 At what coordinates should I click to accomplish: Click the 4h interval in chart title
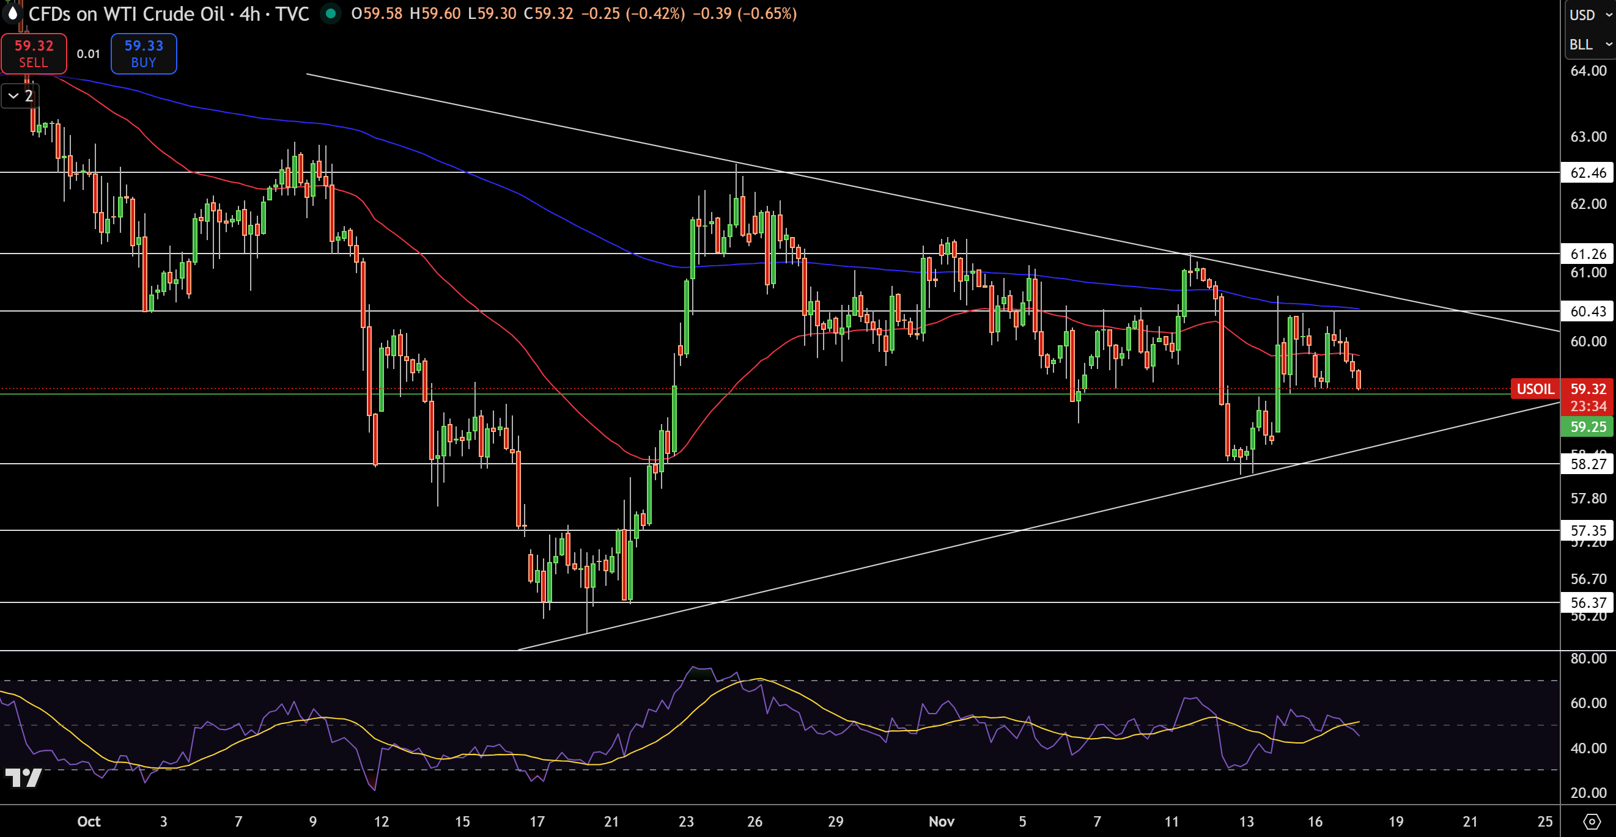[249, 14]
